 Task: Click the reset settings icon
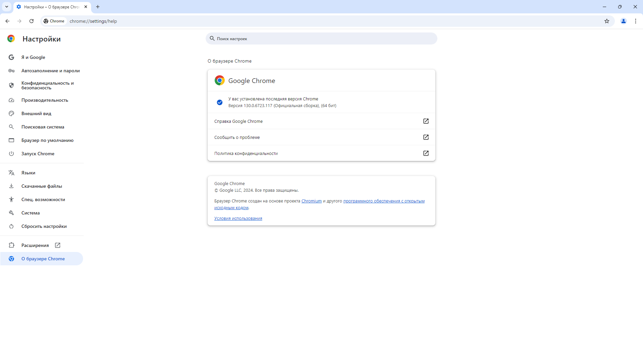click(11, 226)
